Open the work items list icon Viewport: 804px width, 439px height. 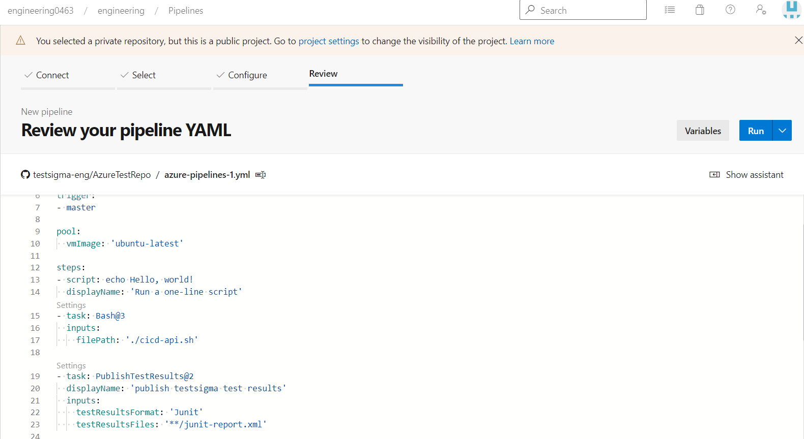click(x=670, y=10)
